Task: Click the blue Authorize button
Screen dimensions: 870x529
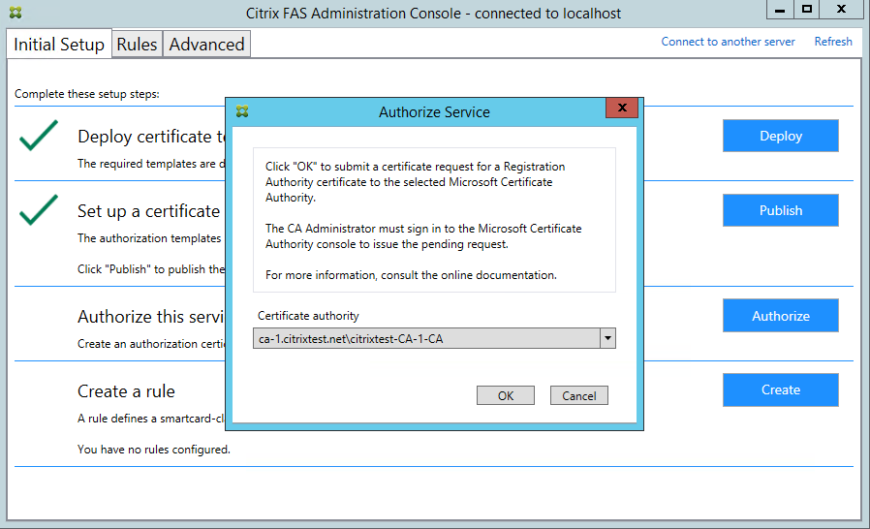Action: (780, 316)
